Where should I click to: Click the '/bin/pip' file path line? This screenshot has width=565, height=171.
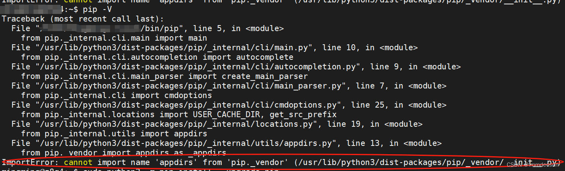pyautogui.click(x=148, y=28)
